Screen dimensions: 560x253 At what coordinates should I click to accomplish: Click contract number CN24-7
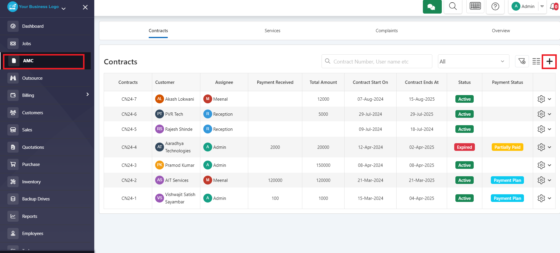click(x=129, y=99)
